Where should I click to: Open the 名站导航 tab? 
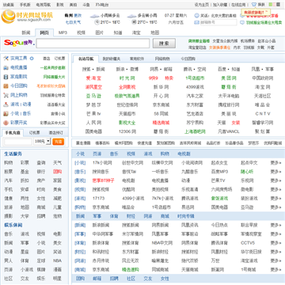tap(85, 59)
